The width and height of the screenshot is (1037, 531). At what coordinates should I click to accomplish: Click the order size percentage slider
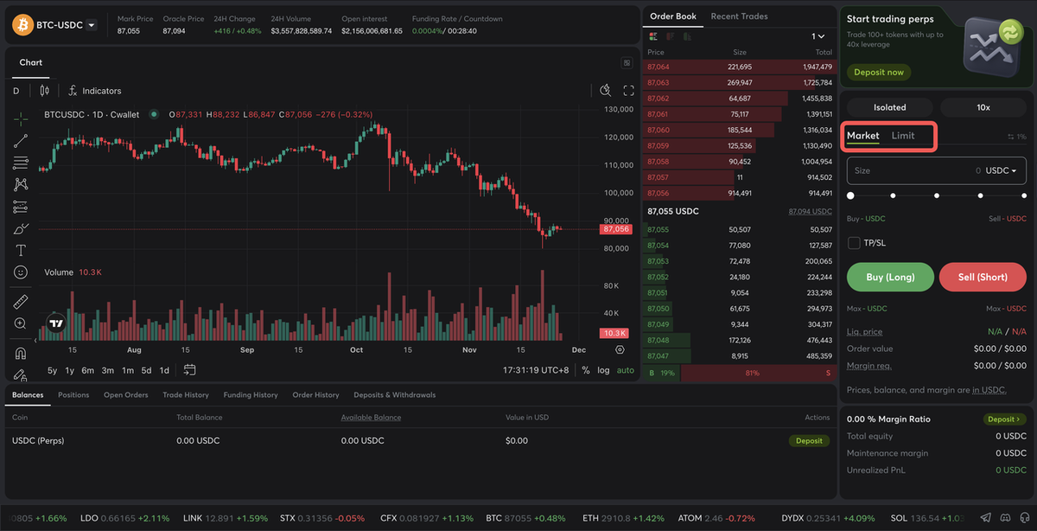937,196
